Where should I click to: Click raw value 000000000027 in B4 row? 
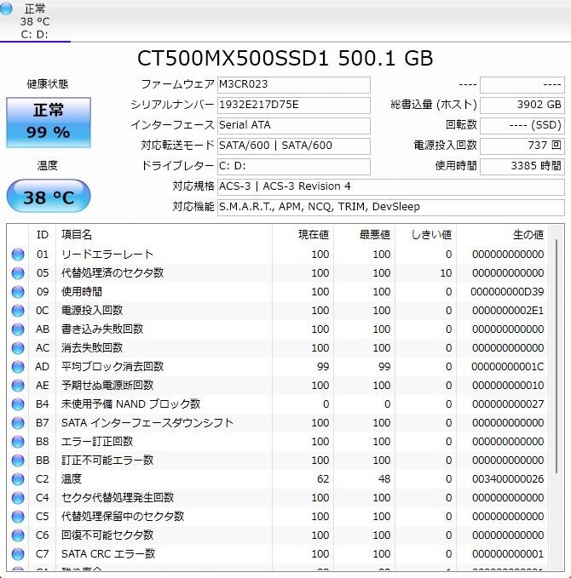pos(508,404)
